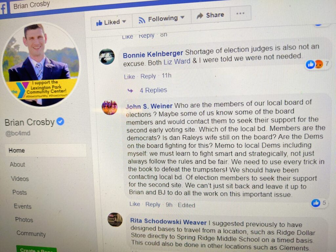Toggle the Liked button for the page
The image size is (336, 252).
click(112, 22)
